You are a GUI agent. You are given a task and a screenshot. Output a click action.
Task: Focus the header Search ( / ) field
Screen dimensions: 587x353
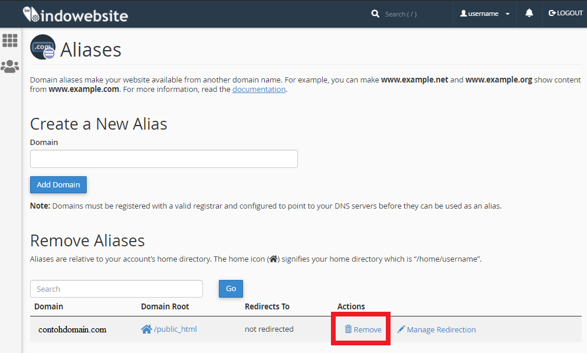pyautogui.click(x=413, y=14)
